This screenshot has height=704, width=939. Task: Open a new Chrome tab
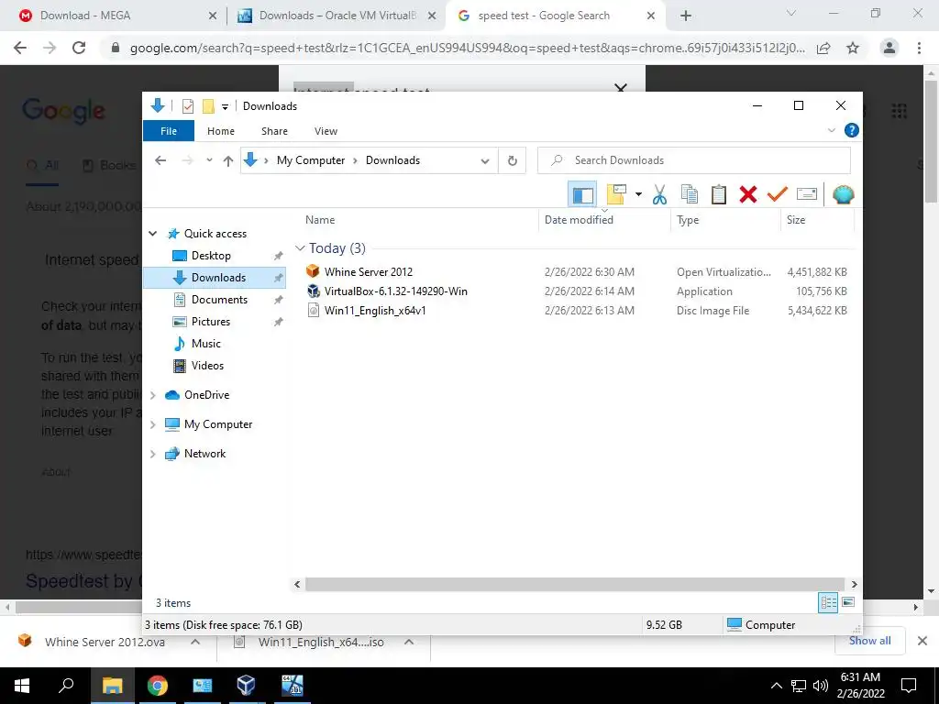[x=686, y=16]
